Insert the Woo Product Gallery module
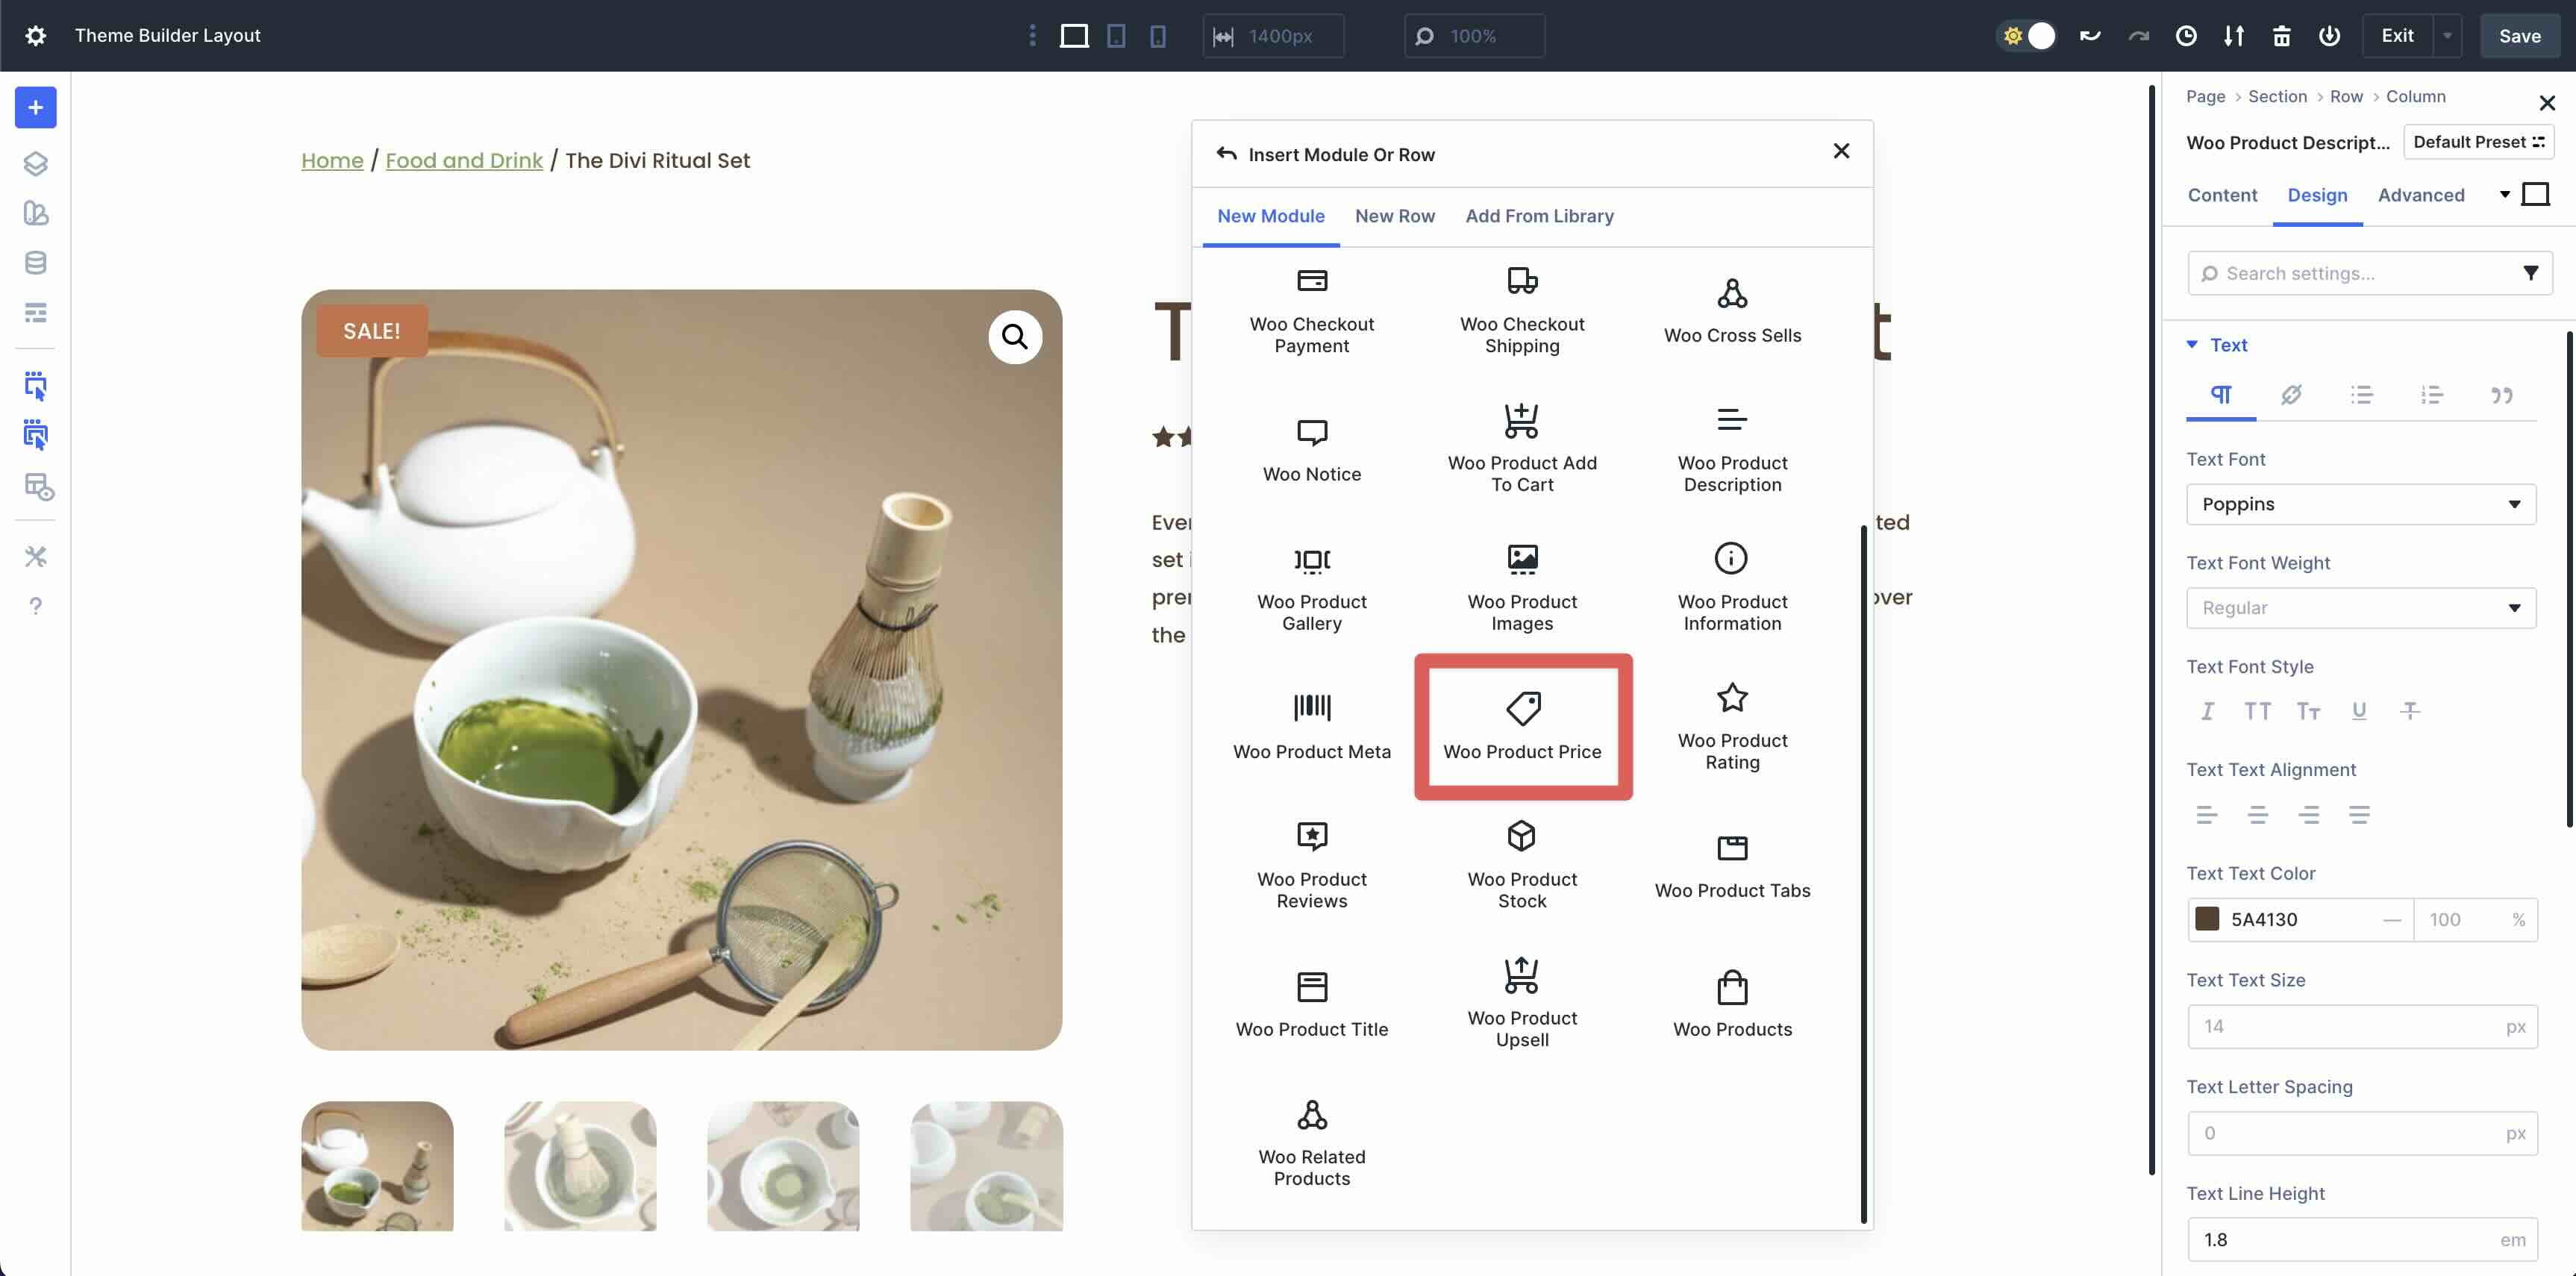The image size is (2576, 1276). coord(1311,588)
